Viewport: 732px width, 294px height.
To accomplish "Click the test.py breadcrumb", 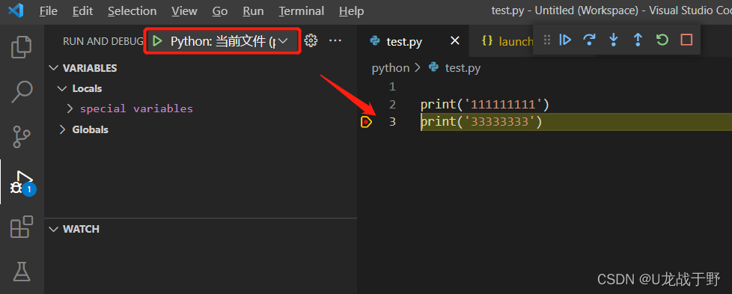I will pos(463,68).
